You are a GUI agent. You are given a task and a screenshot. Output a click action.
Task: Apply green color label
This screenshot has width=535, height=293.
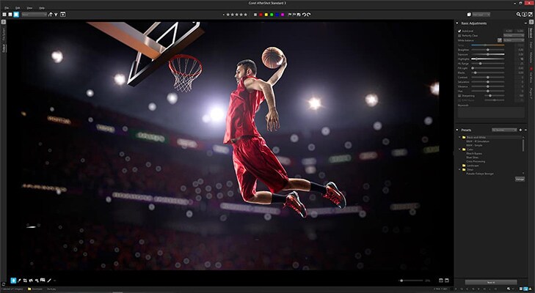(x=272, y=15)
